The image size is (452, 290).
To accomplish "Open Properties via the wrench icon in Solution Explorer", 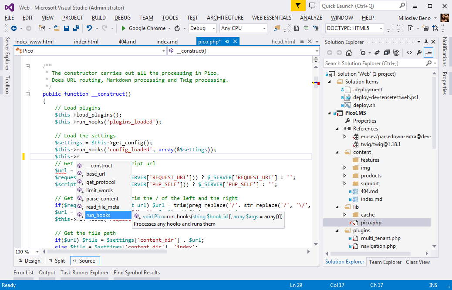I will coord(419,52).
